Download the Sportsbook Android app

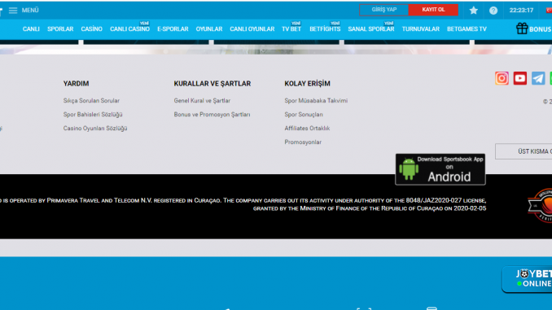tap(440, 169)
